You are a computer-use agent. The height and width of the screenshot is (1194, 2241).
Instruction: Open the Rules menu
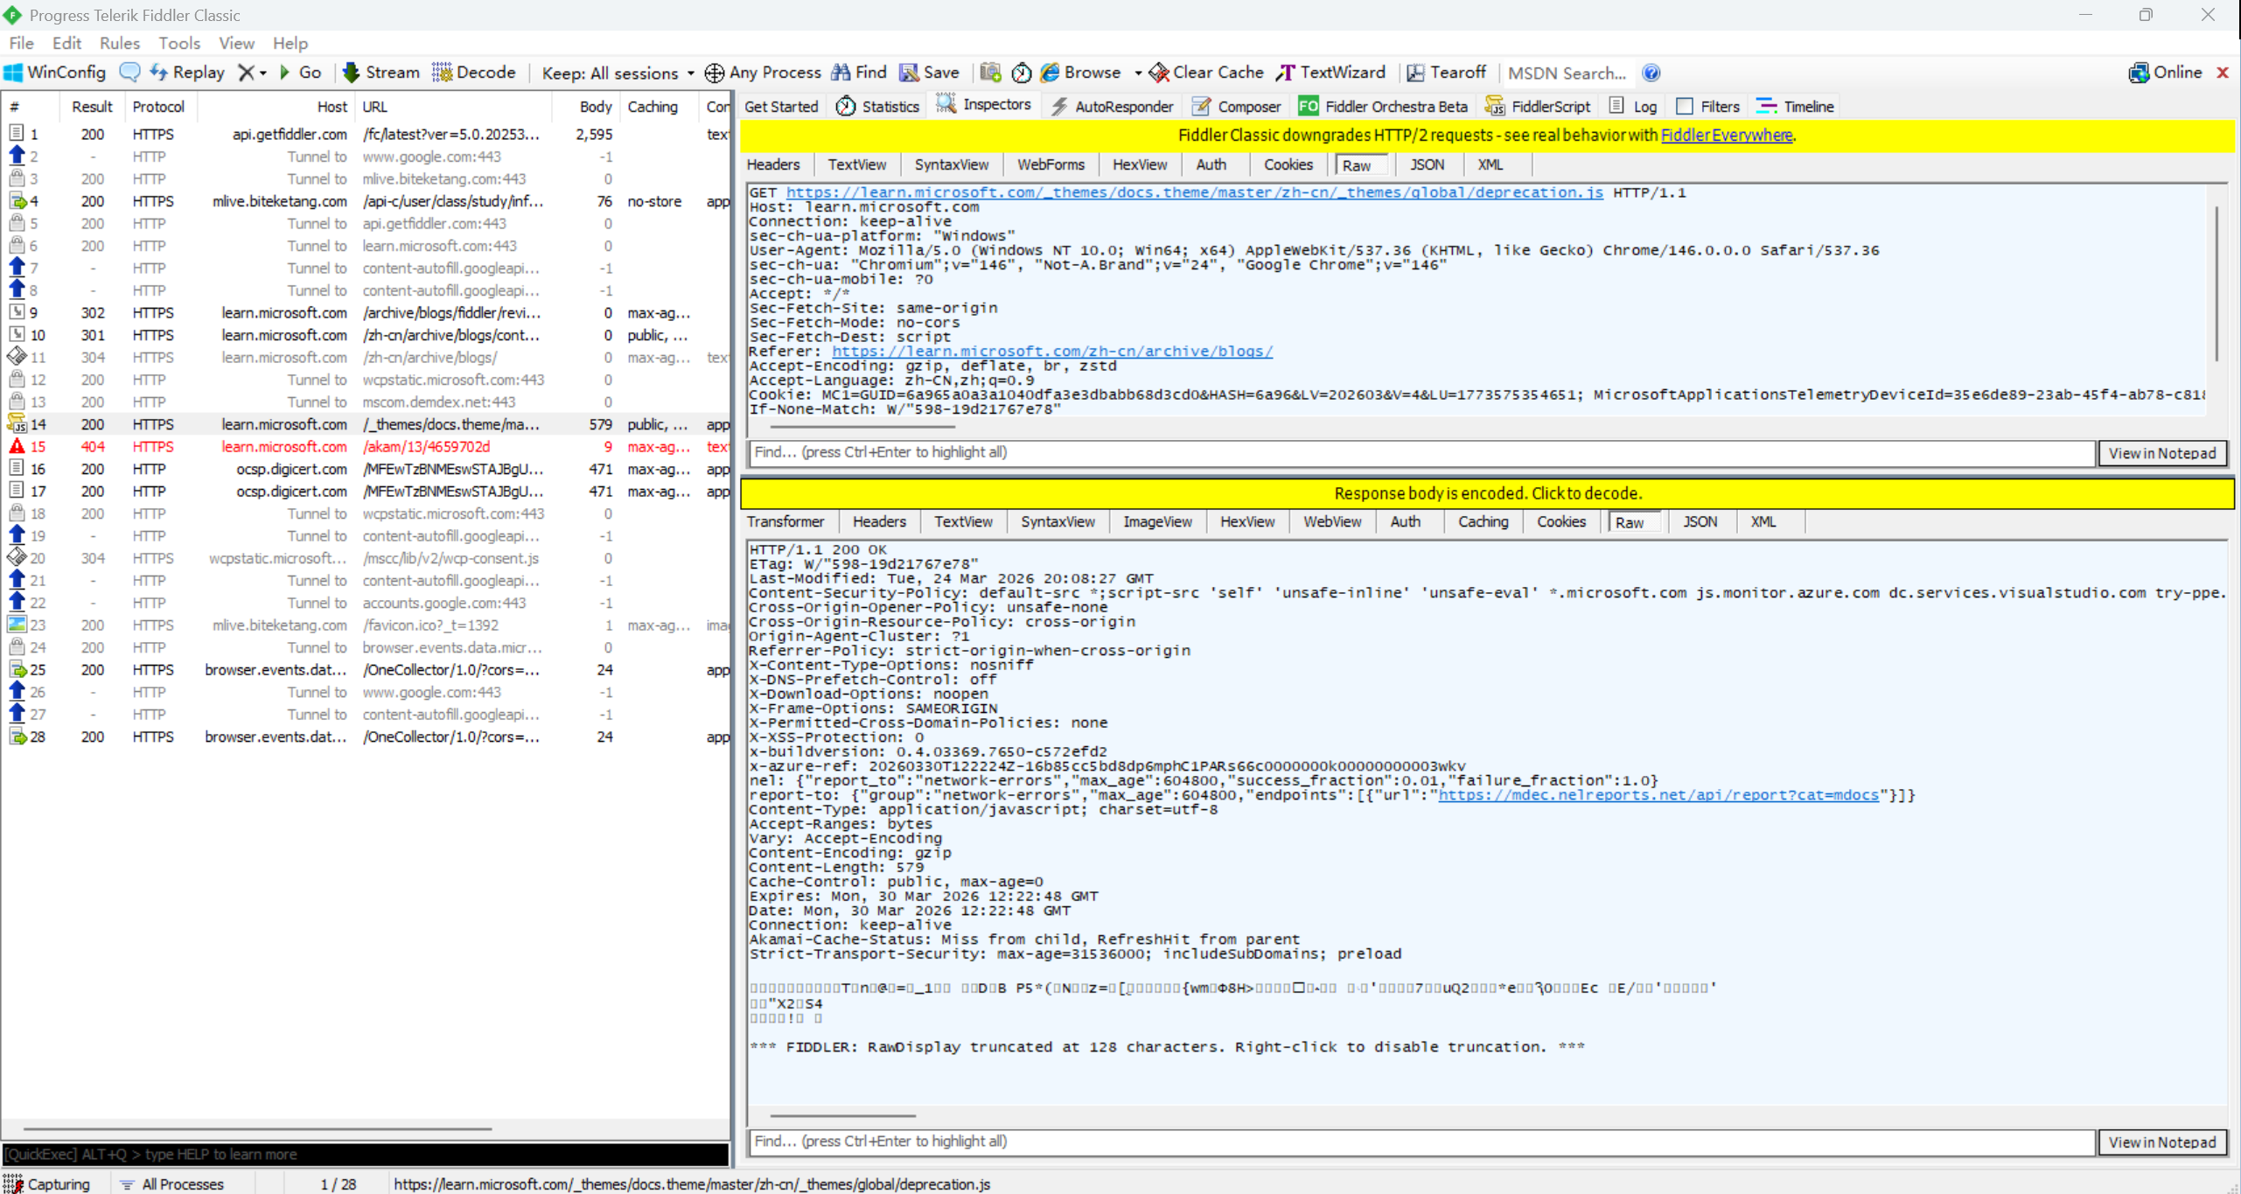(x=119, y=43)
